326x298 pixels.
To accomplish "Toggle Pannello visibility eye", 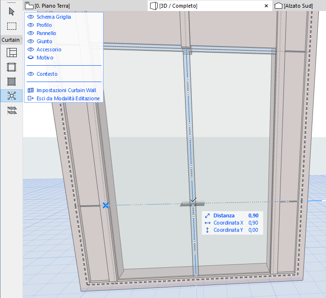I will click(x=31, y=34).
